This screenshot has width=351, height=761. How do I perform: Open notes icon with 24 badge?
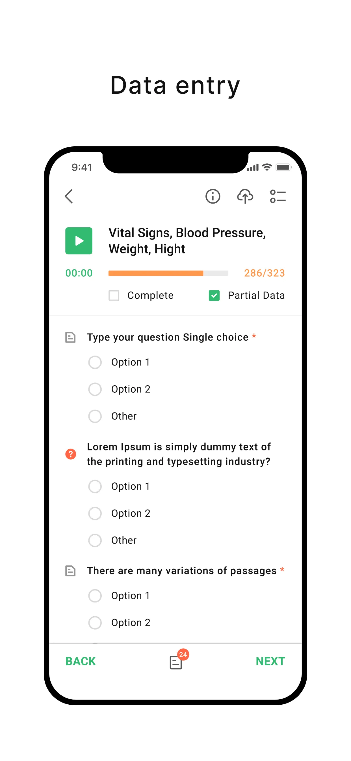[176, 662]
